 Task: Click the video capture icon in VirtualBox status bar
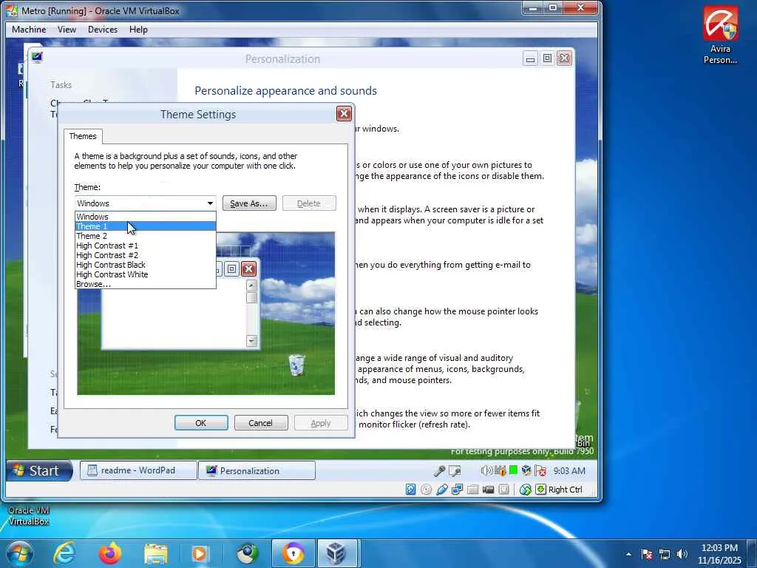pos(488,490)
